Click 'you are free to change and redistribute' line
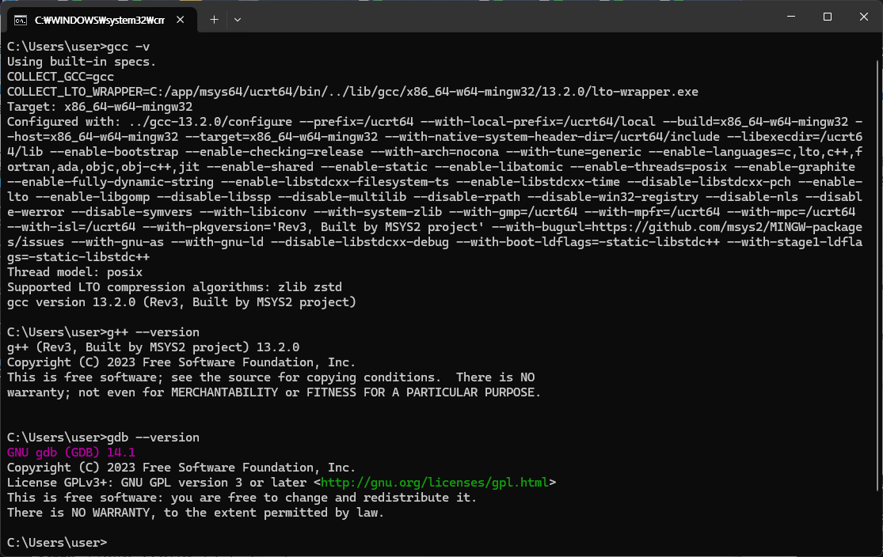The width and height of the screenshot is (883, 557). tap(242, 498)
